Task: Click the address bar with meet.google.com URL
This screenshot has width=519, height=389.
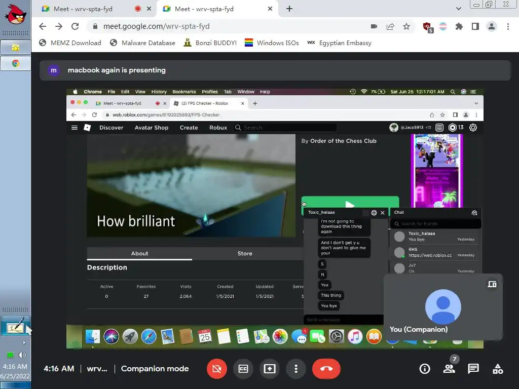Action: 229,26
